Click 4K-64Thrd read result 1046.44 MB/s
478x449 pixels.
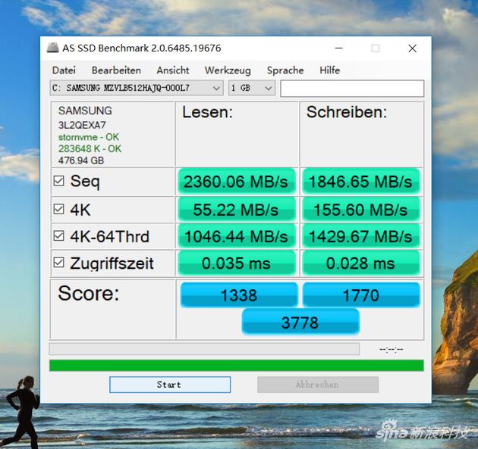237,236
